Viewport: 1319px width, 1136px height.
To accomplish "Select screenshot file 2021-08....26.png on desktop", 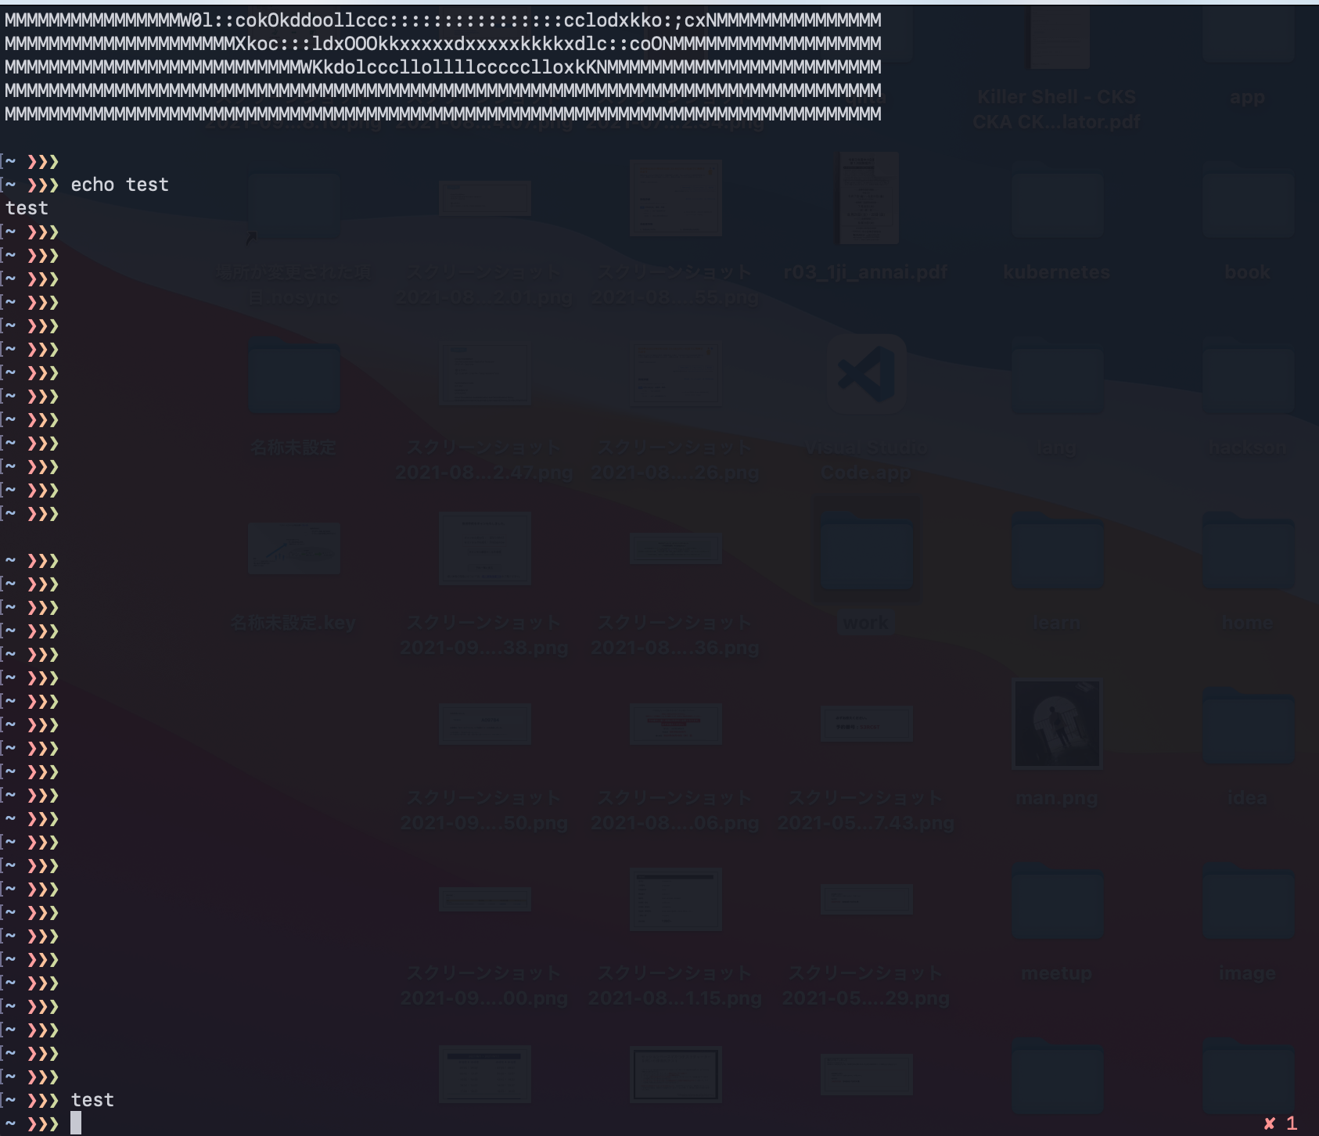I will pyautogui.click(x=676, y=374).
